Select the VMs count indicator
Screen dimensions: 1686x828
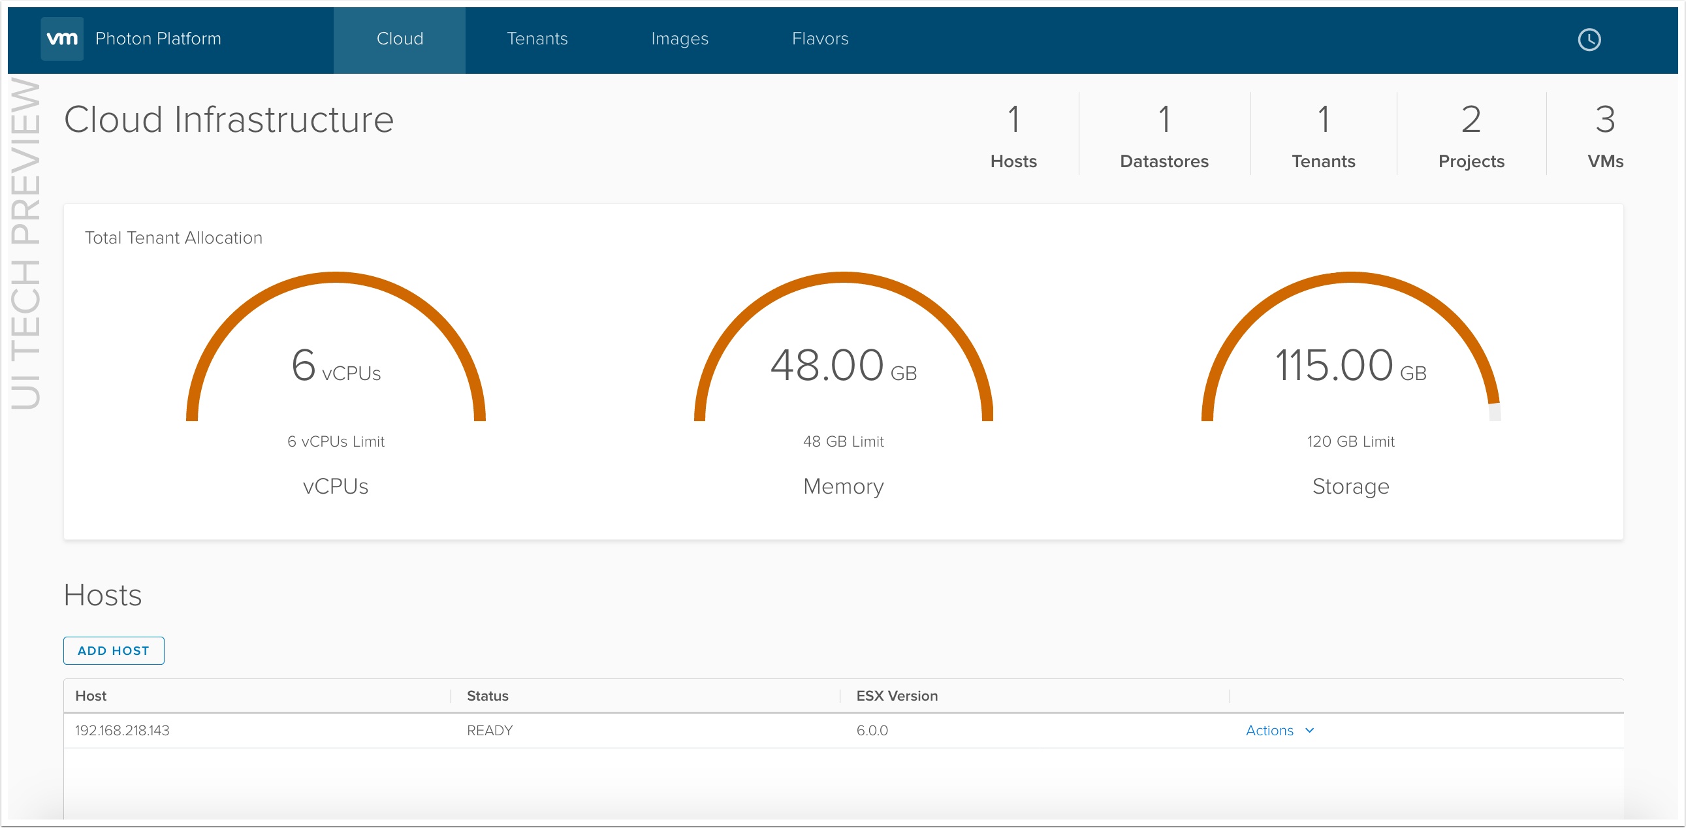tap(1605, 134)
